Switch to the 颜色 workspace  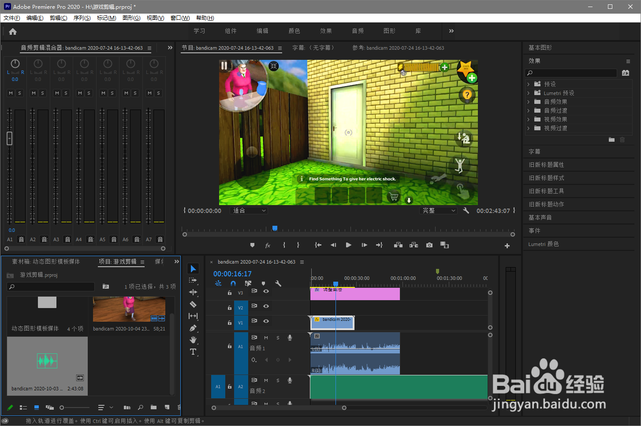(294, 31)
